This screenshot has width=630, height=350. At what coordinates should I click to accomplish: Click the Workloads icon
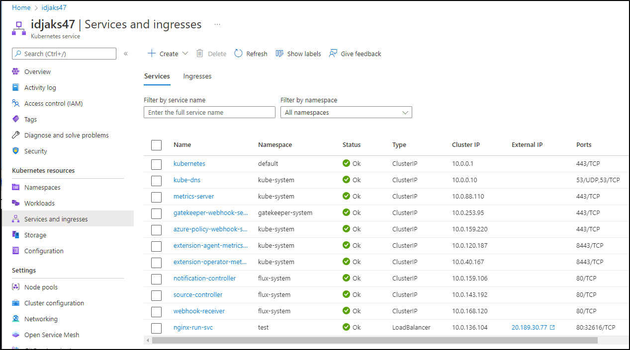16,203
